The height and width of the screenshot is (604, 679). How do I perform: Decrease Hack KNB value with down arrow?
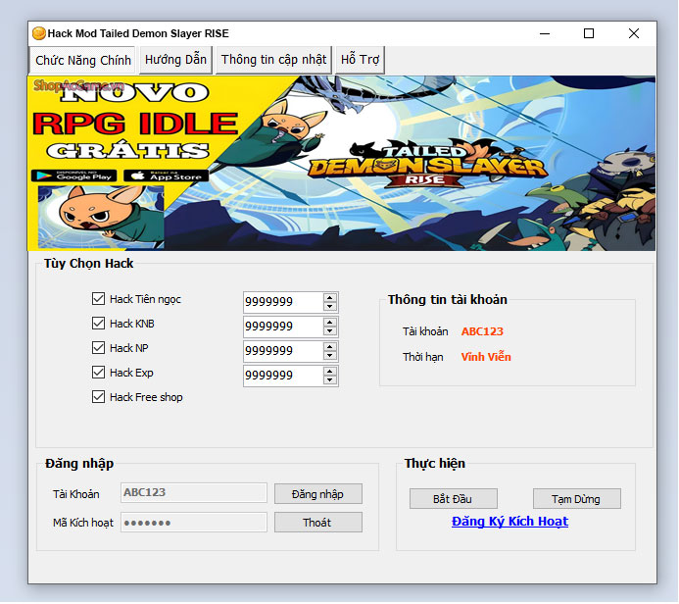(x=330, y=331)
